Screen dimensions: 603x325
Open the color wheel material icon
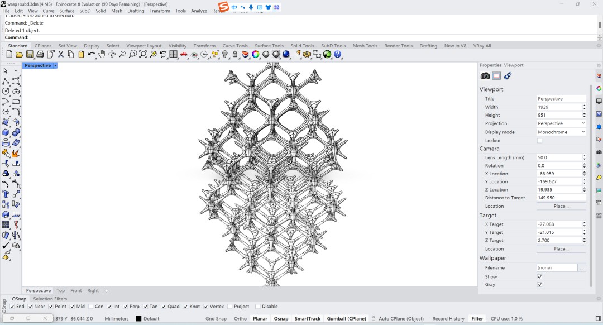(x=255, y=55)
